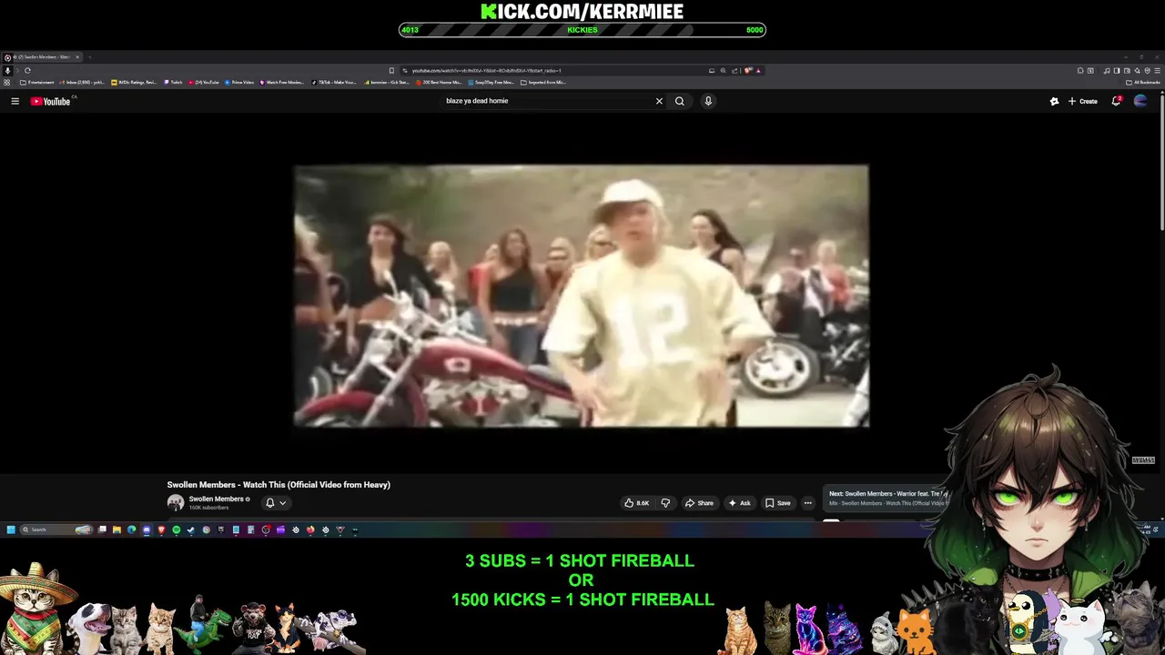This screenshot has width=1165, height=655.
Task: Reload the browser page
Action: click(x=27, y=70)
